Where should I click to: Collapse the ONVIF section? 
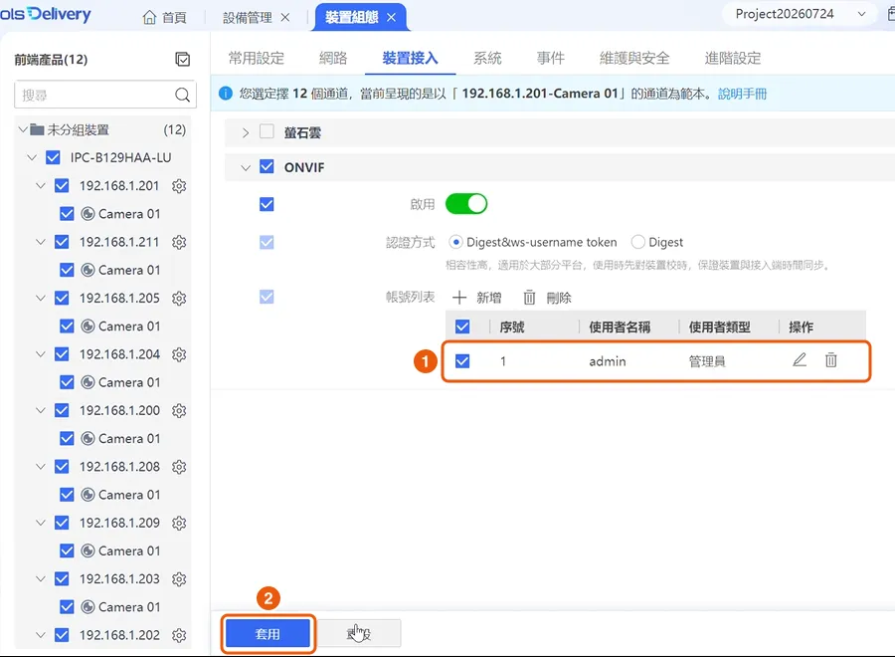tap(246, 168)
